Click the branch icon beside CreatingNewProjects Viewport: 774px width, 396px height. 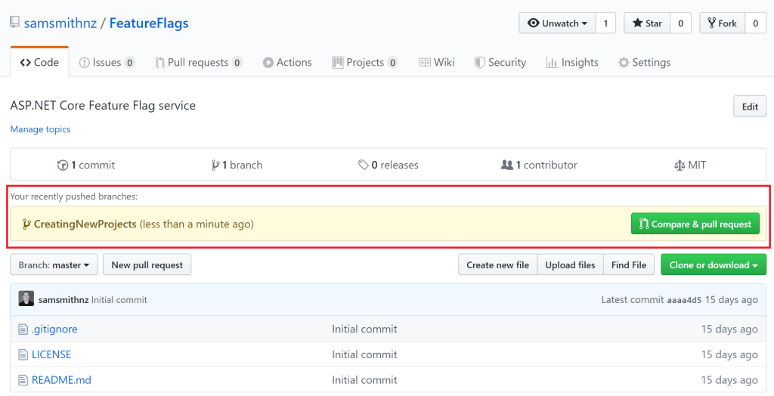coord(26,224)
